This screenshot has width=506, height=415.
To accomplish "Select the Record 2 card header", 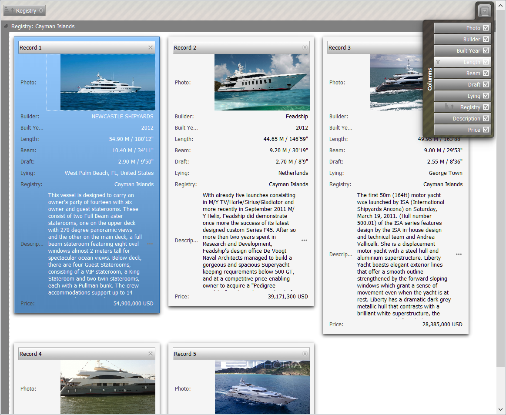I will 241,47.
